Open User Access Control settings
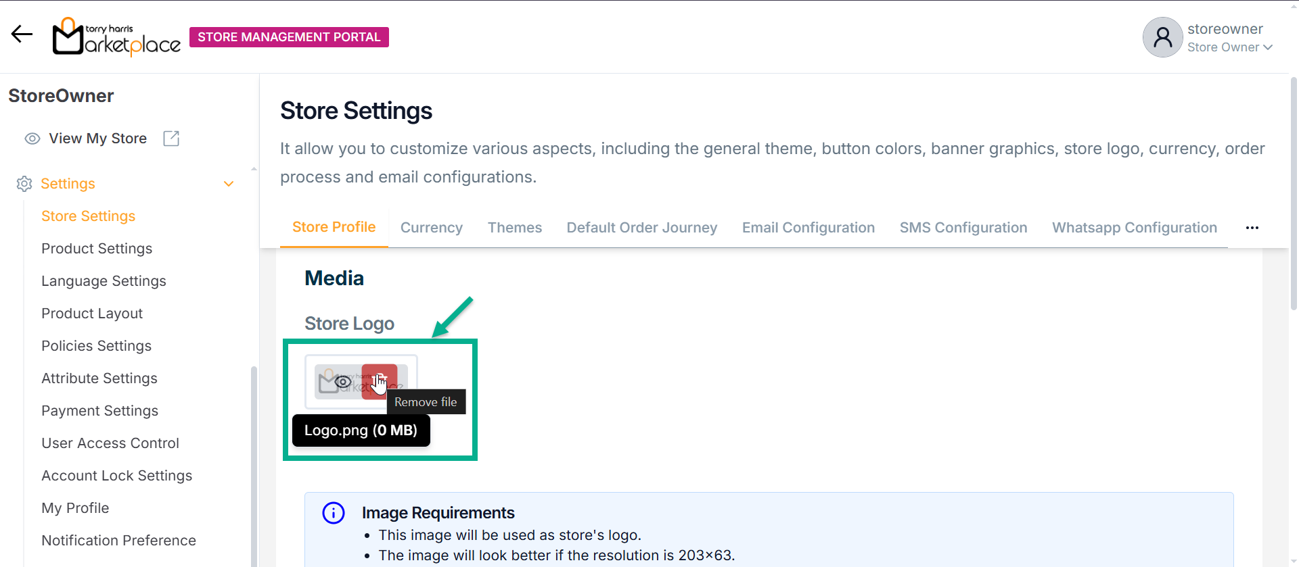This screenshot has width=1299, height=567. (110, 443)
